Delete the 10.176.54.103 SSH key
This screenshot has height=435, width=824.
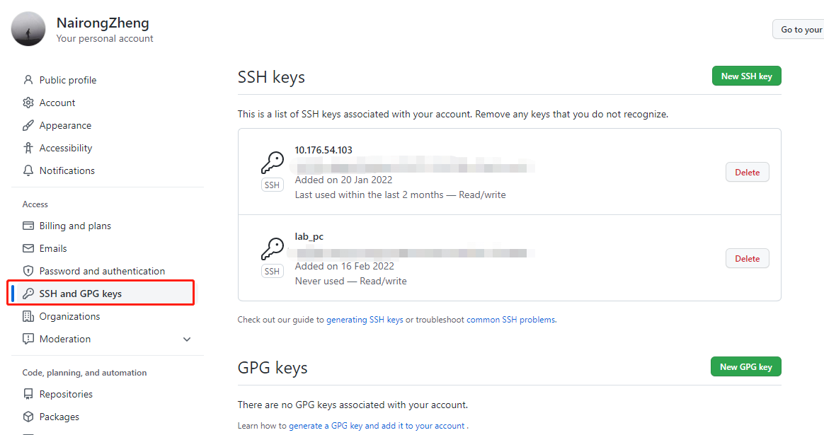pos(747,173)
